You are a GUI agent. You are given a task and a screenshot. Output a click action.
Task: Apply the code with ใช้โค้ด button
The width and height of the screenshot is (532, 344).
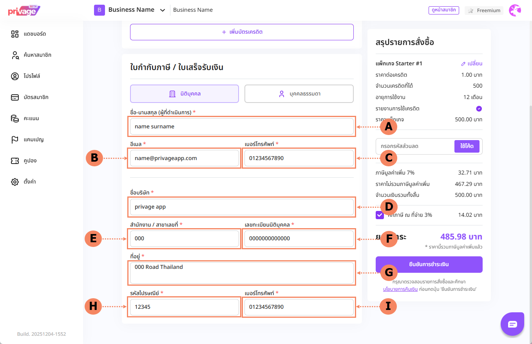point(467,146)
